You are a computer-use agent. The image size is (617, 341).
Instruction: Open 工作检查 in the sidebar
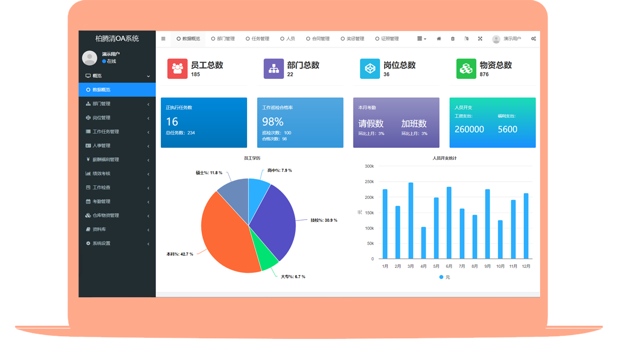[117, 187]
